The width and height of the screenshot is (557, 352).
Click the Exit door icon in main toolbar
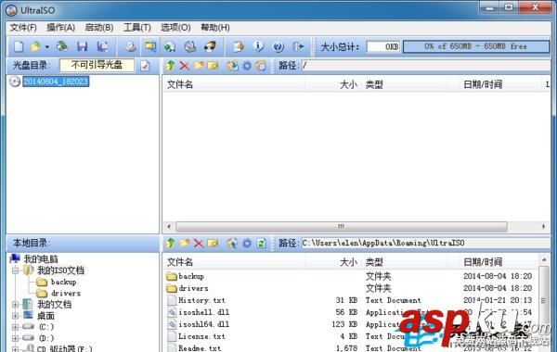pos(298,46)
